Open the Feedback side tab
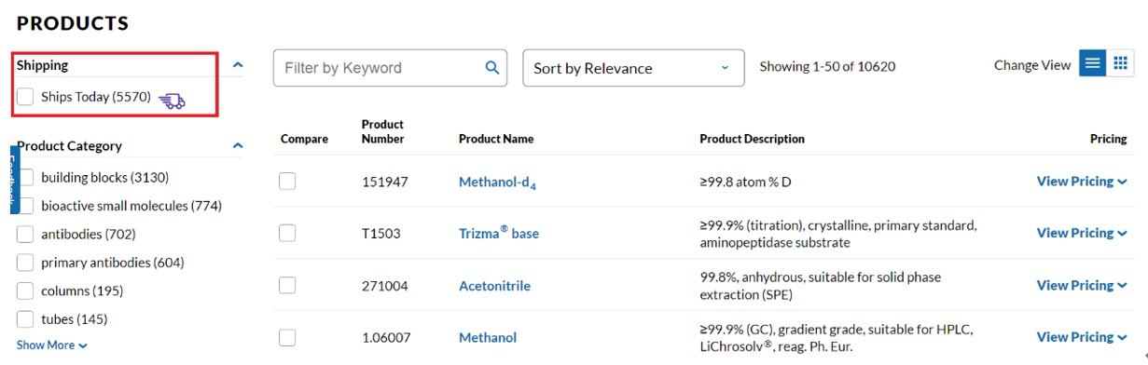 point(14,180)
